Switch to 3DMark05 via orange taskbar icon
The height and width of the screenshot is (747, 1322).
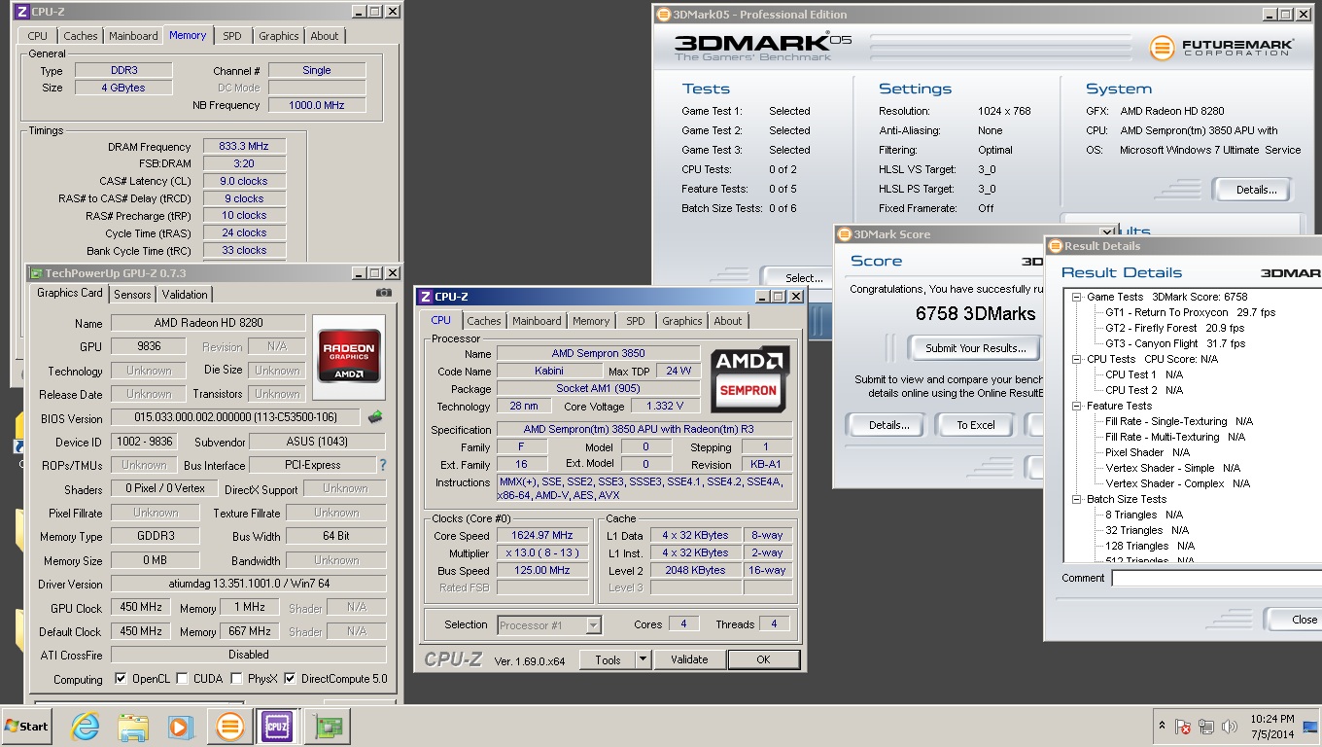pos(229,727)
